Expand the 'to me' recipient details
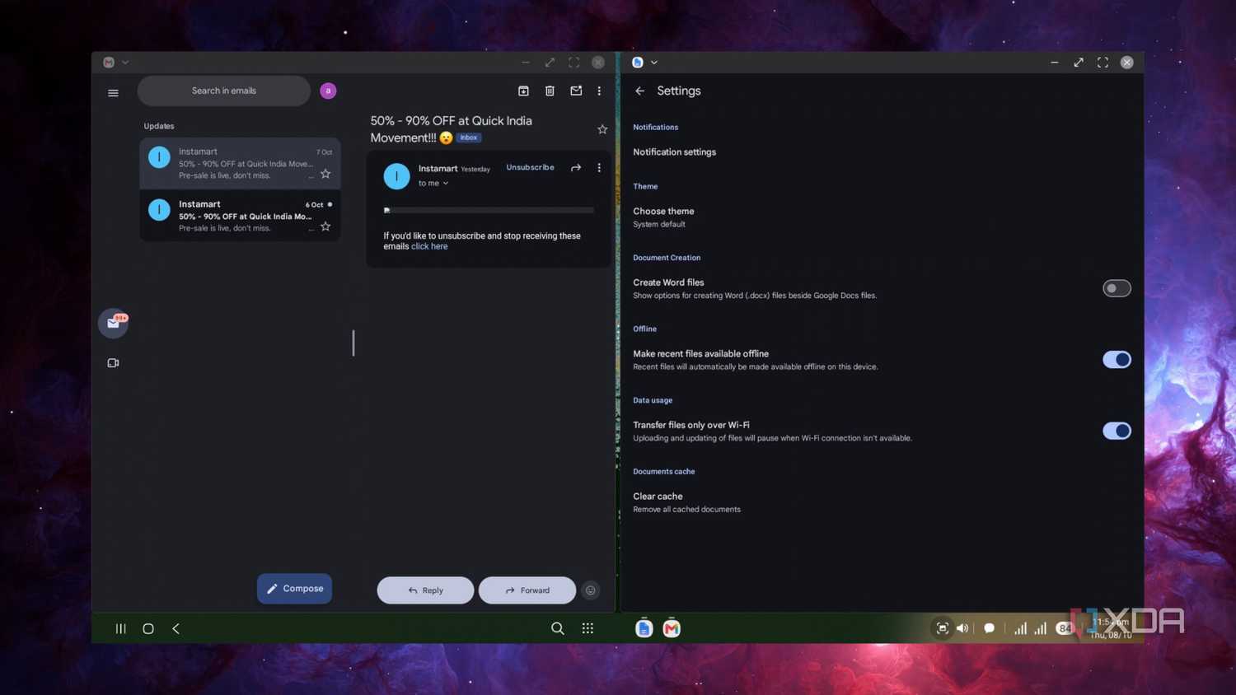 coord(433,184)
